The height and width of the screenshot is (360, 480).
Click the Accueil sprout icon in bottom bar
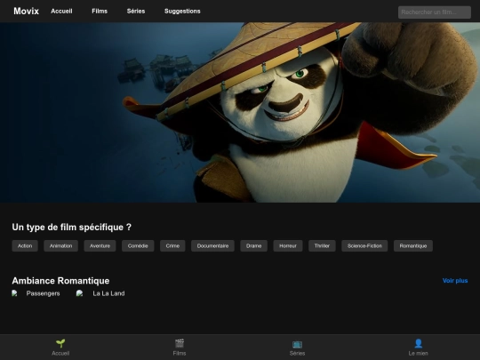[x=60, y=343]
